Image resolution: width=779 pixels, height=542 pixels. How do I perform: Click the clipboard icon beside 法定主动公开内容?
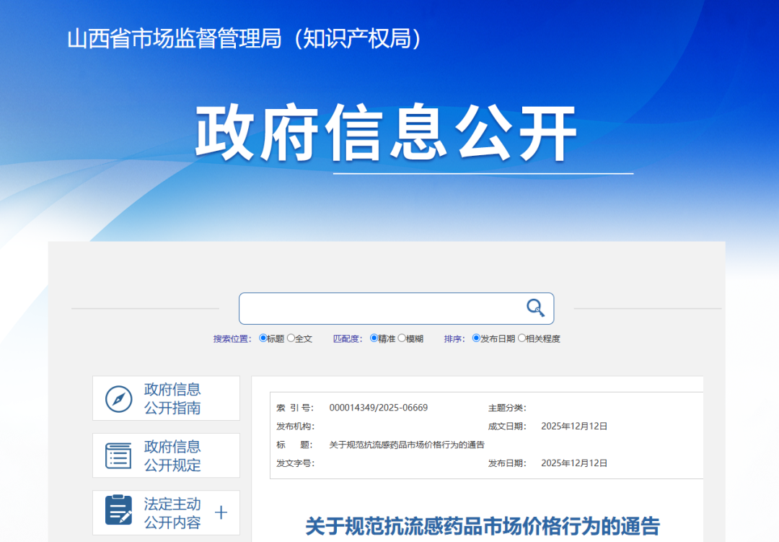click(119, 510)
